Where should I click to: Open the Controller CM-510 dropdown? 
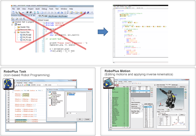[44, 85]
